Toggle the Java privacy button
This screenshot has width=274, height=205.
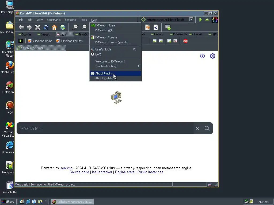coord(64,34)
